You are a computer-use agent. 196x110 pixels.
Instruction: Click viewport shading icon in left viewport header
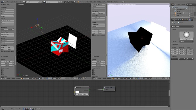(x=36, y=79)
